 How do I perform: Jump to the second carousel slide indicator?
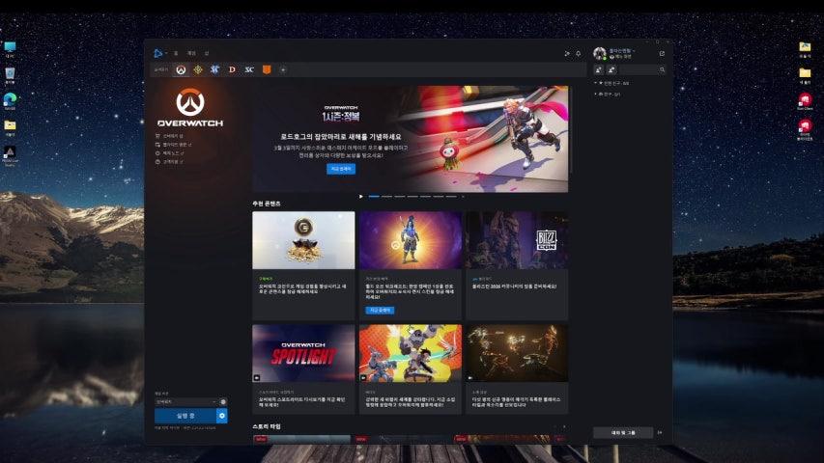(x=386, y=197)
